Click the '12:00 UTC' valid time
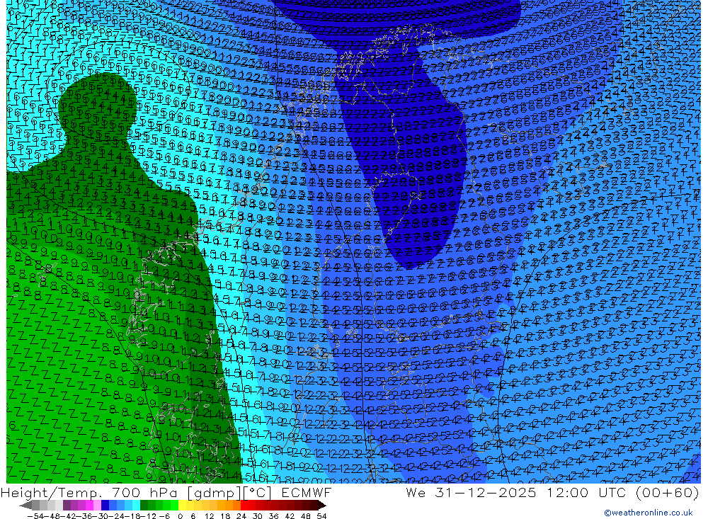 (x=586, y=492)
